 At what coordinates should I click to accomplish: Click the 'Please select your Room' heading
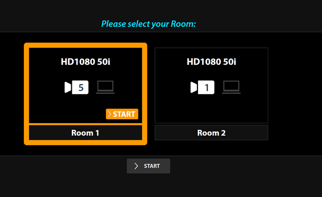tap(148, 24)
